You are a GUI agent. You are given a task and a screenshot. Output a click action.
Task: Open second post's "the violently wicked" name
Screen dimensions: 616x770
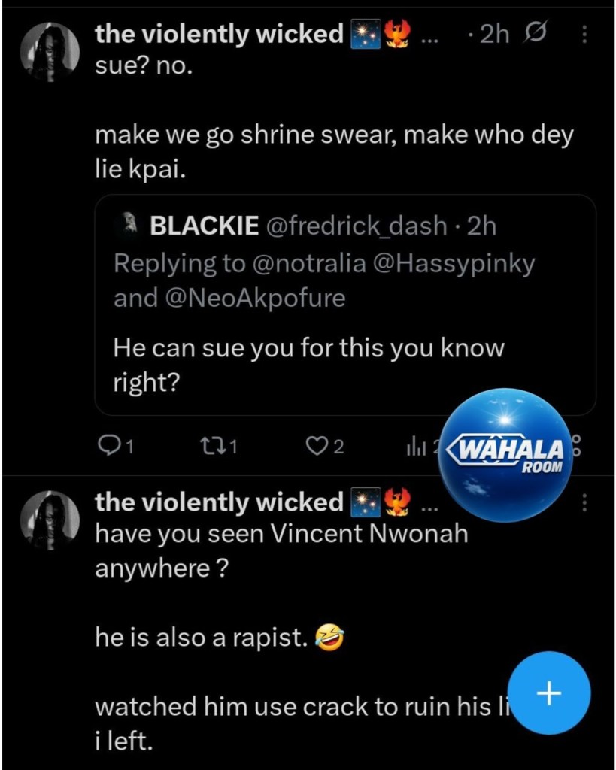click(x=219, y=502)
